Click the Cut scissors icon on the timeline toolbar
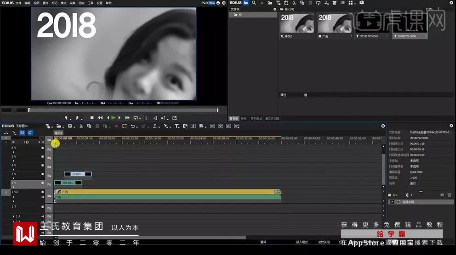The image size is (456, 255). (81, 126)
